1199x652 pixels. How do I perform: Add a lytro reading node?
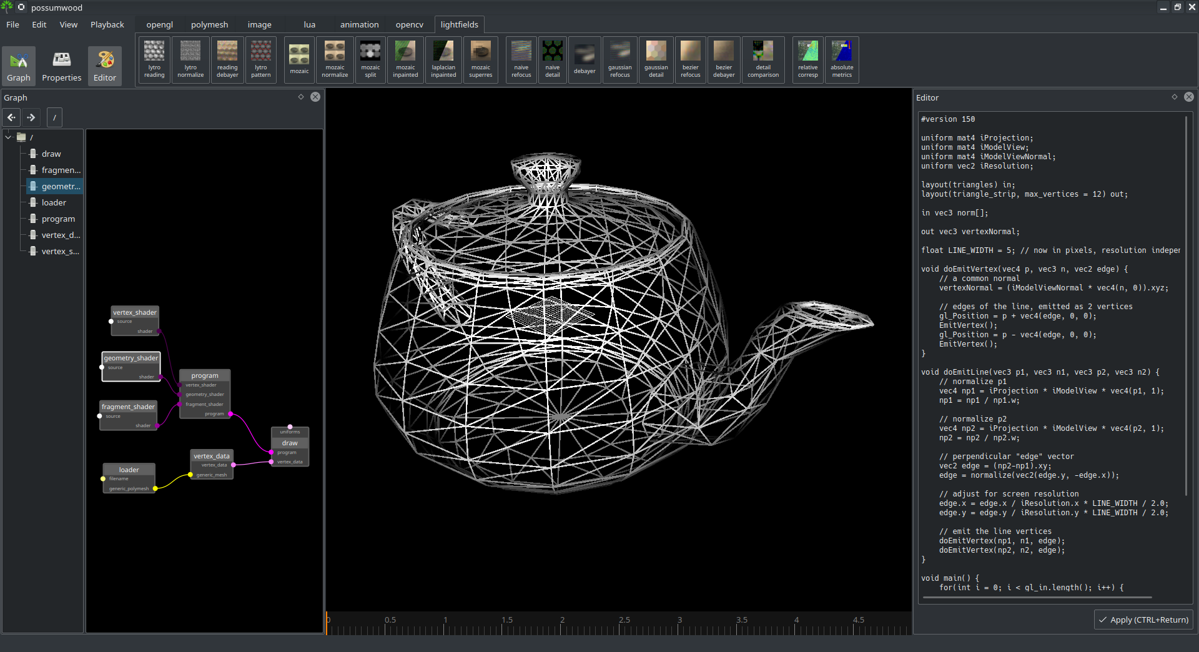154,59
